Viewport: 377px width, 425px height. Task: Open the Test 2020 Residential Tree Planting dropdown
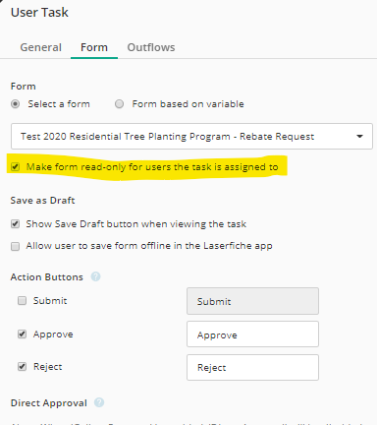click(191, 137)
